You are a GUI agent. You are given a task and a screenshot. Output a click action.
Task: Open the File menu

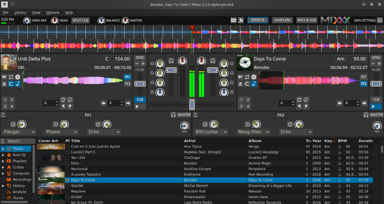tap(6, 13)
